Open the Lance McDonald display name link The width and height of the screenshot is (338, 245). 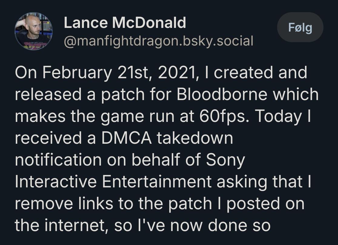pos(125,23)
